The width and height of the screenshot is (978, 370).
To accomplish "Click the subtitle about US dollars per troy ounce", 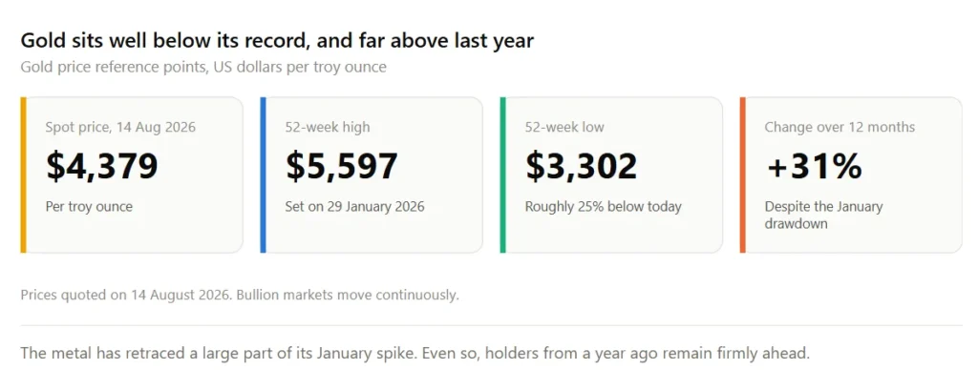I will (203, 67).
